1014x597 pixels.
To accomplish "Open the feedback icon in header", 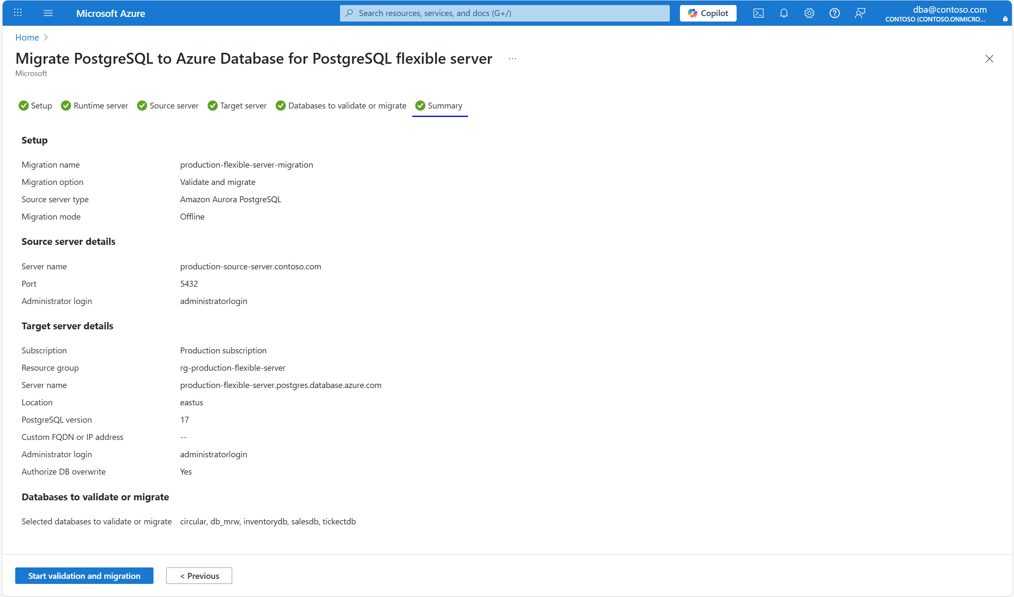I will point(860,13).
